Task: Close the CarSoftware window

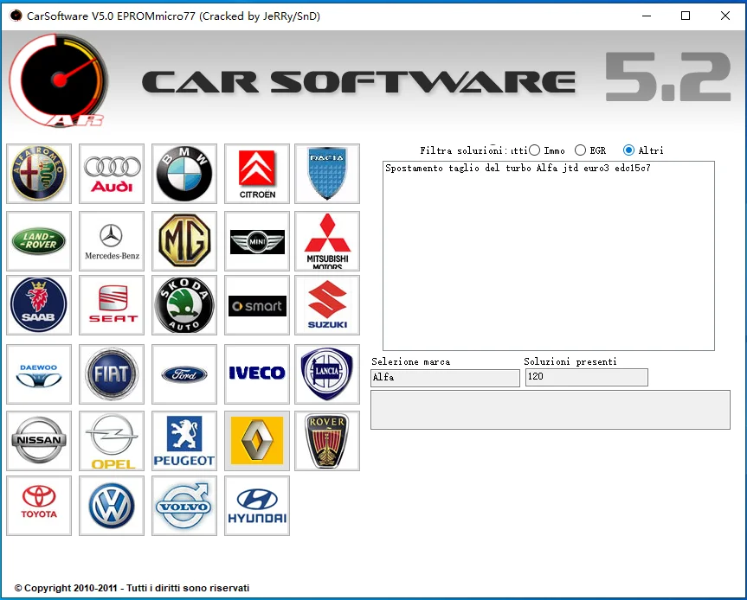Action: click(x=725, y=16)
